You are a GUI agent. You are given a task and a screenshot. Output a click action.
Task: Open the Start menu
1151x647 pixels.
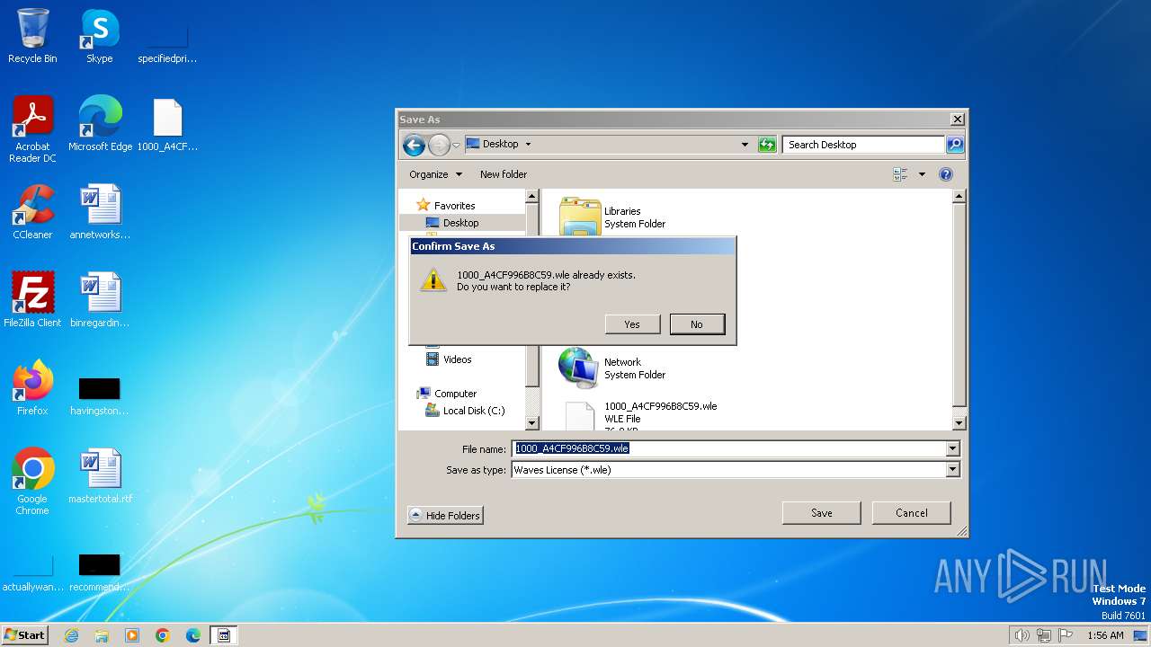(25, 635)
